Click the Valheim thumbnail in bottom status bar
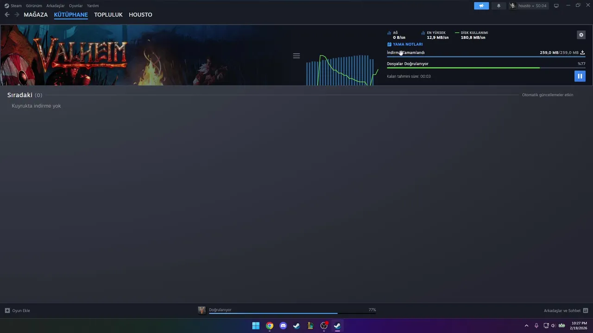The height and width of the screenshot is (333, 593). coord(202,310)
